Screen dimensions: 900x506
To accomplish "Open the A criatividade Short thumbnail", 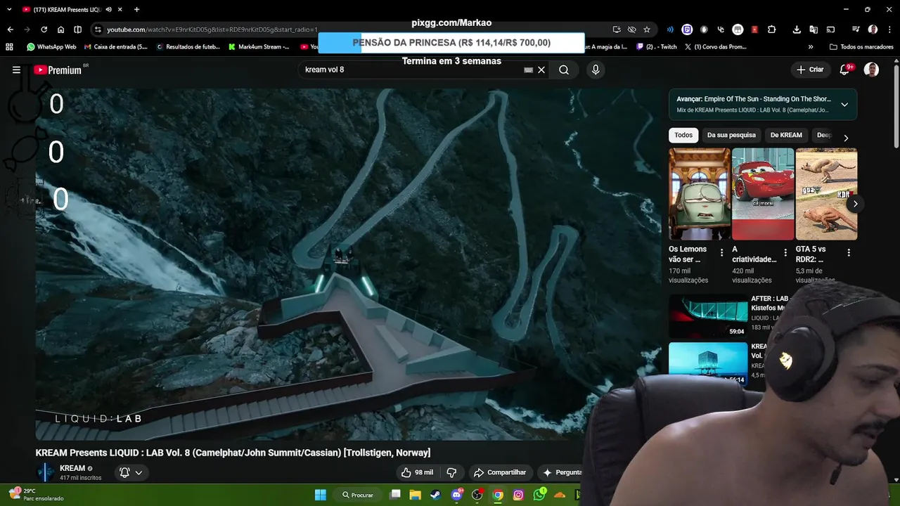I will tap(763, 194).
